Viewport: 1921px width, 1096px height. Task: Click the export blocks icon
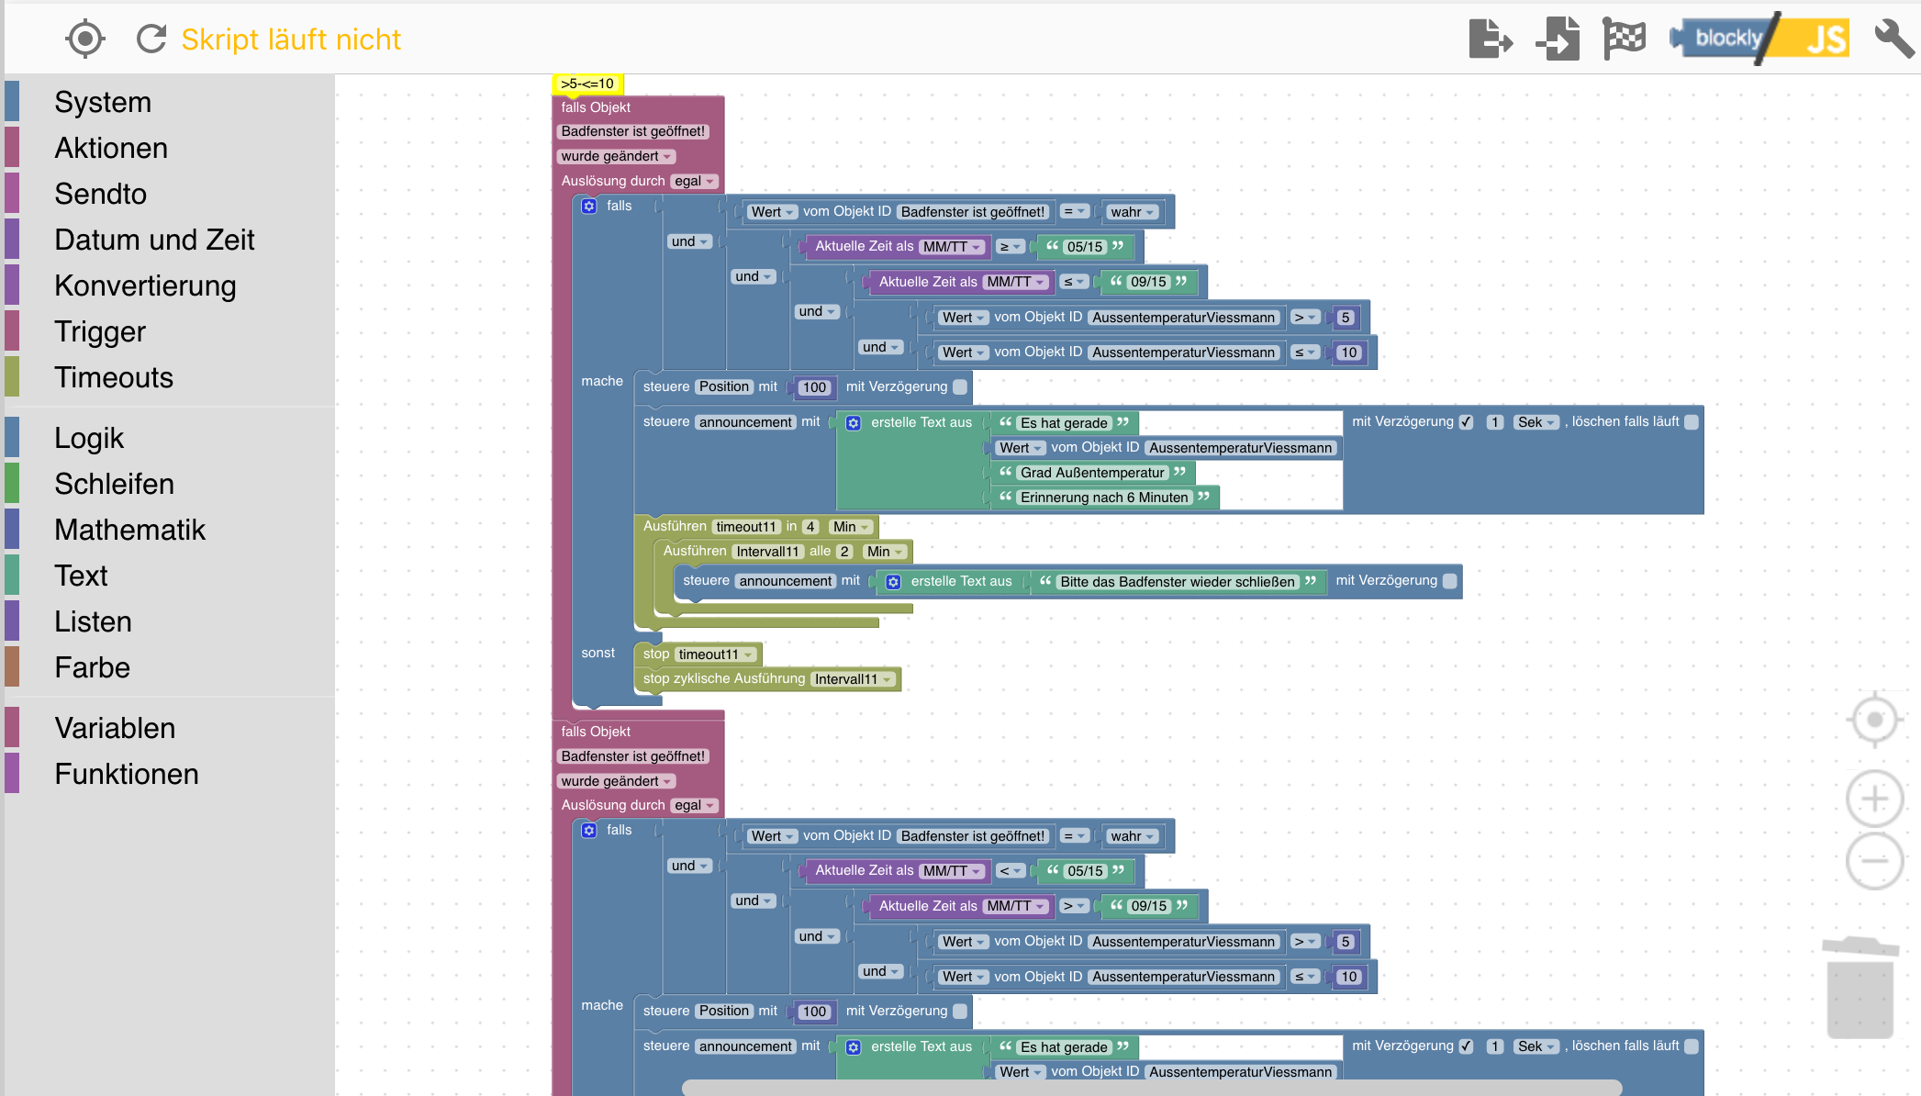pos(1490,39)
